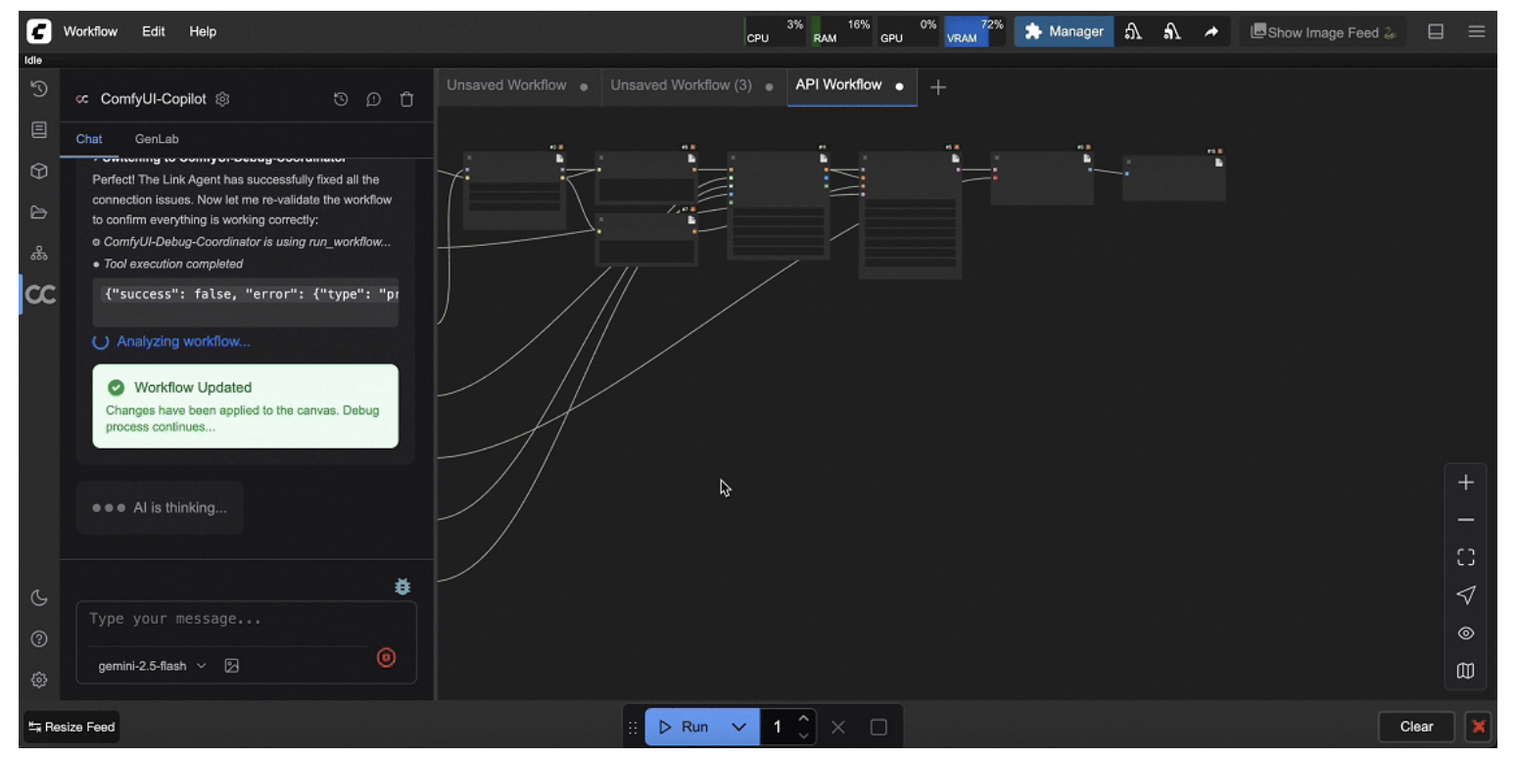1516x758 pixels.
Task: Select the Unsaved Workflow tab
Action: point(517,86)
